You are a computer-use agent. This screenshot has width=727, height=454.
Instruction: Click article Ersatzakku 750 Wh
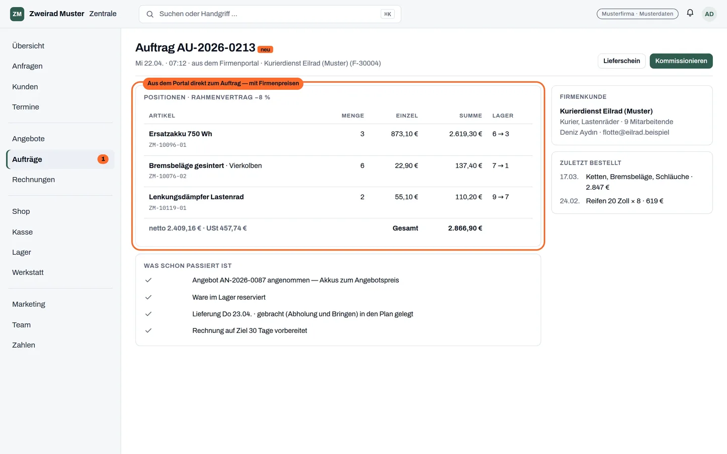[x=180, y=134]
